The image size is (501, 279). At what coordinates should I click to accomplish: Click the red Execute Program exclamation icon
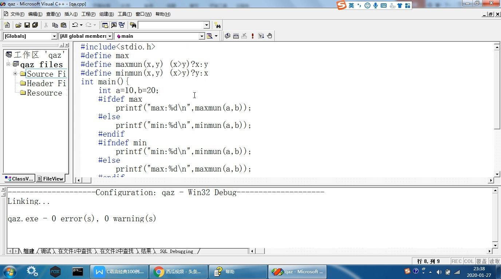tap(253, 36)
